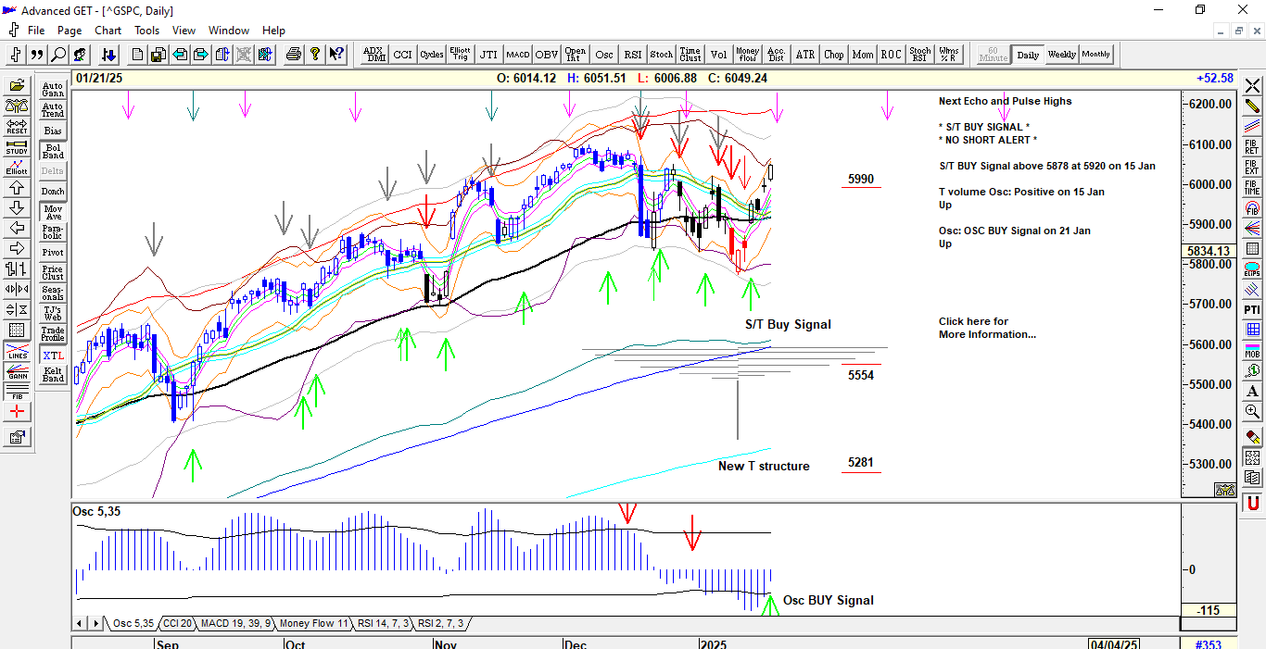Image resolution: width=1266 pixels, height=649 pixels.
Task: Open the Elliott wave tool in left sidebar
Action: click(x=17, y=168)
